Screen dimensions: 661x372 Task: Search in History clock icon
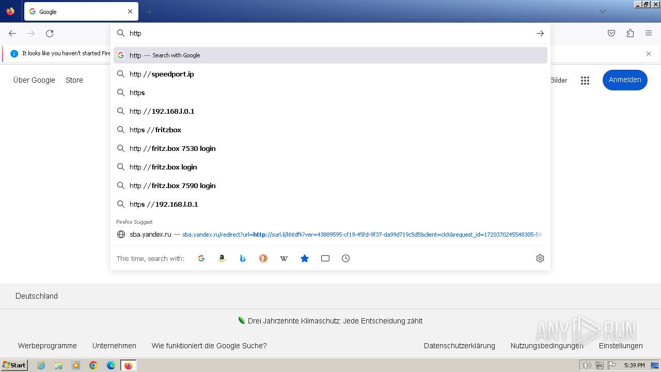[346, 258]
